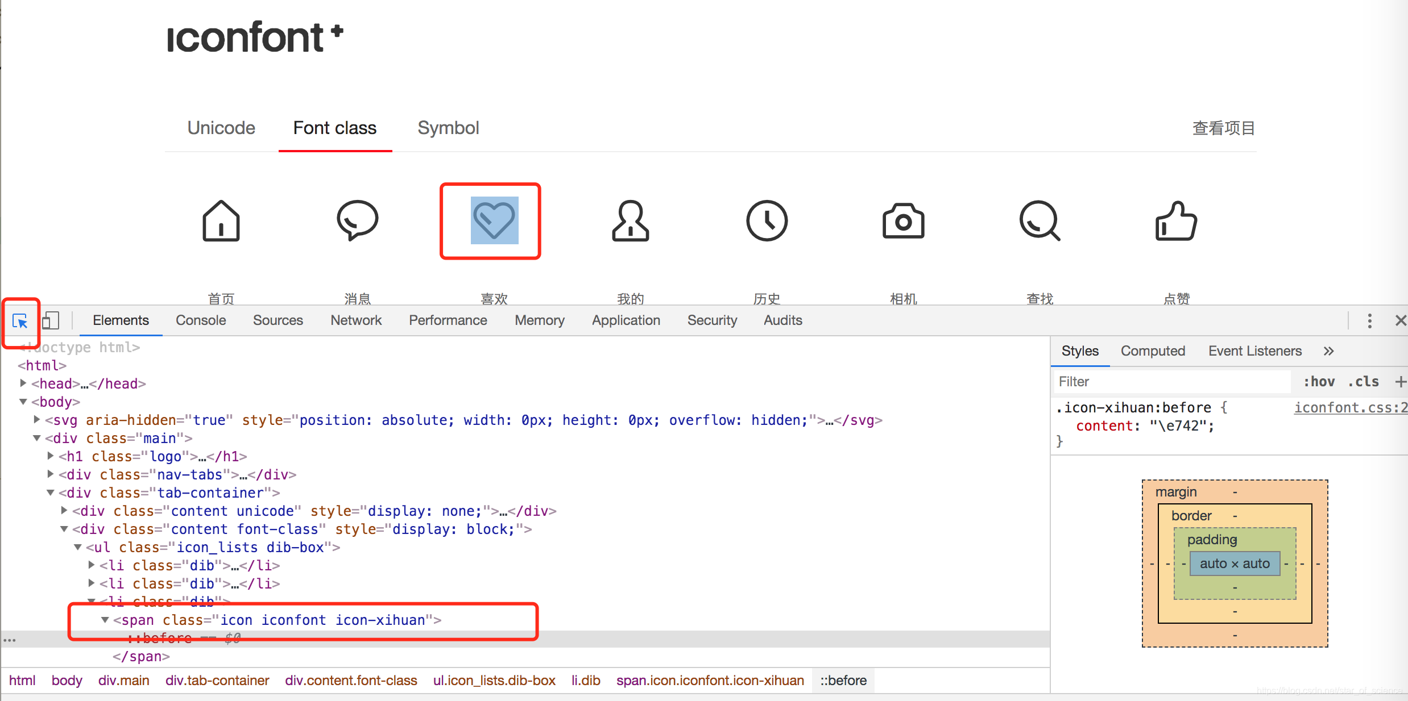
Task: Click the thumbs-up (点赞) icon
Action: tap(1177, 220)
